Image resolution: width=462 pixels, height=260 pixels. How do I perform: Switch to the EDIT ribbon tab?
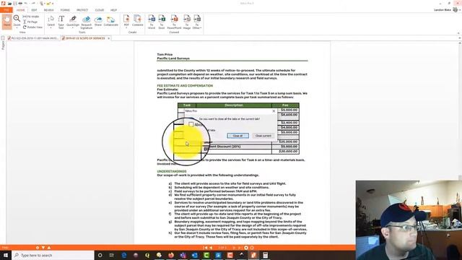(34, 10)
